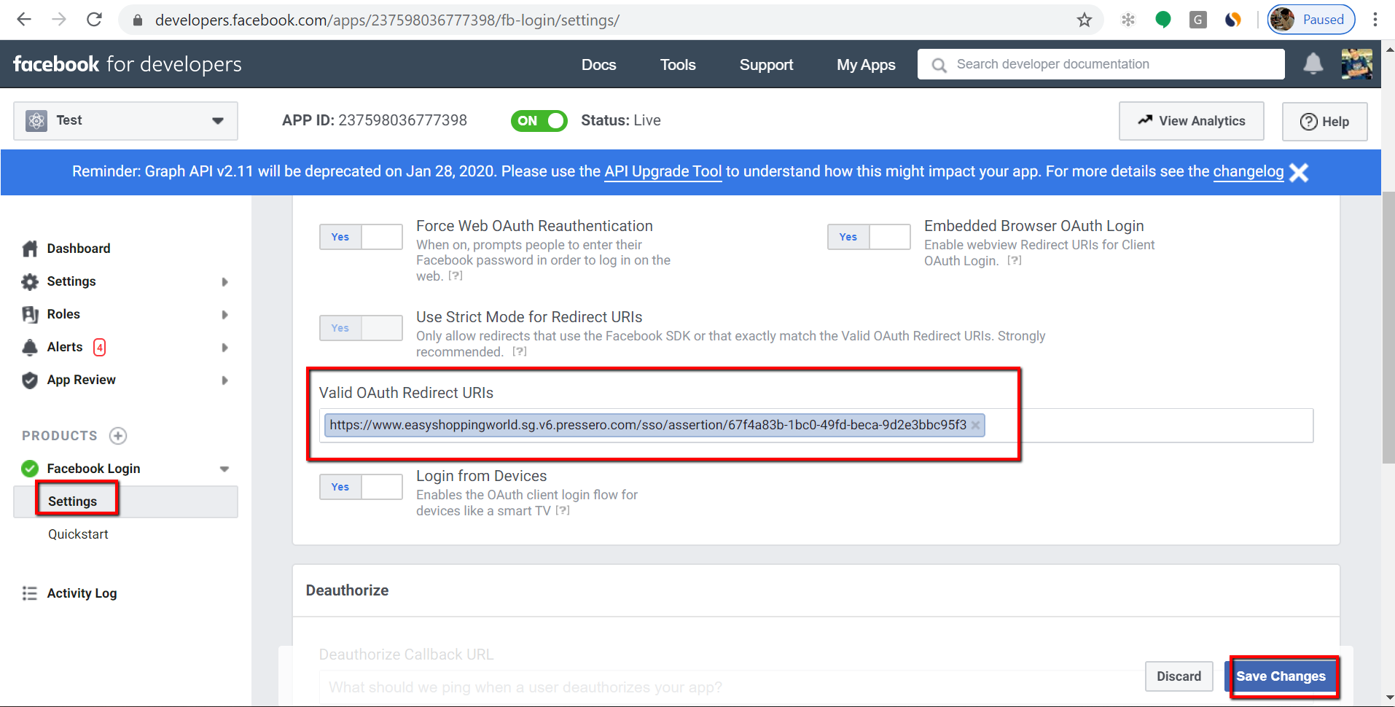
Task: Open the notifications bell icon
Action: click(x=1313, y=64)
